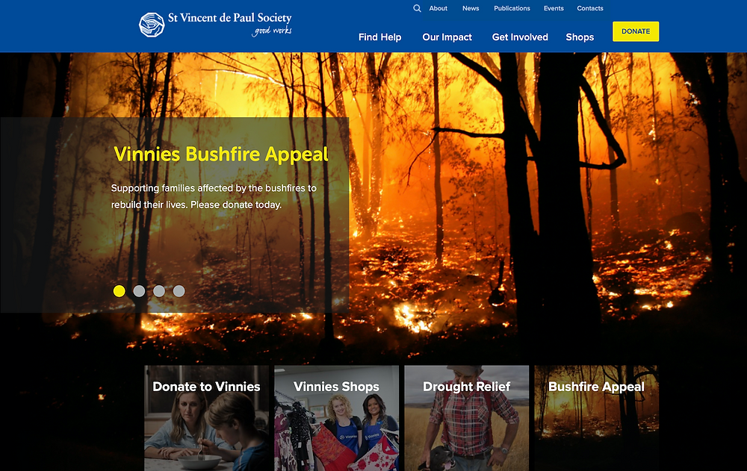The height and width of the screenshot is (471, 747).
Task: Click the yellow DONATE button
Action: point(636,31)
